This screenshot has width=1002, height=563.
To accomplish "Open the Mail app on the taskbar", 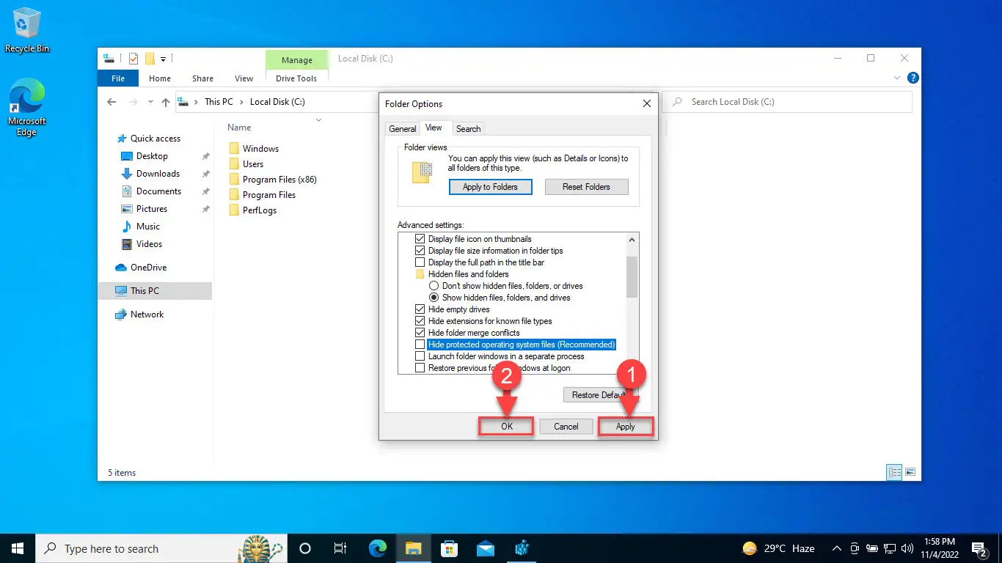I will (485, 548).
